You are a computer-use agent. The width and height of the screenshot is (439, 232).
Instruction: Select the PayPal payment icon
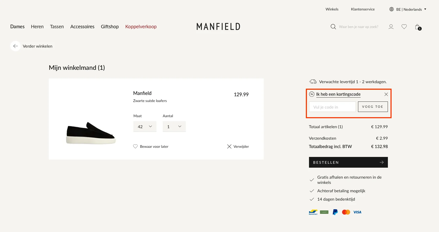(x=335, y=212)
